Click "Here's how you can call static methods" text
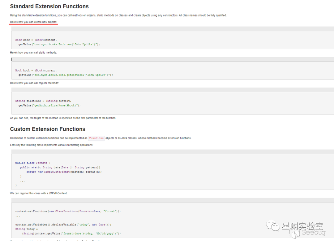Viewport: 334px width, 241px height. click(33, 53)
